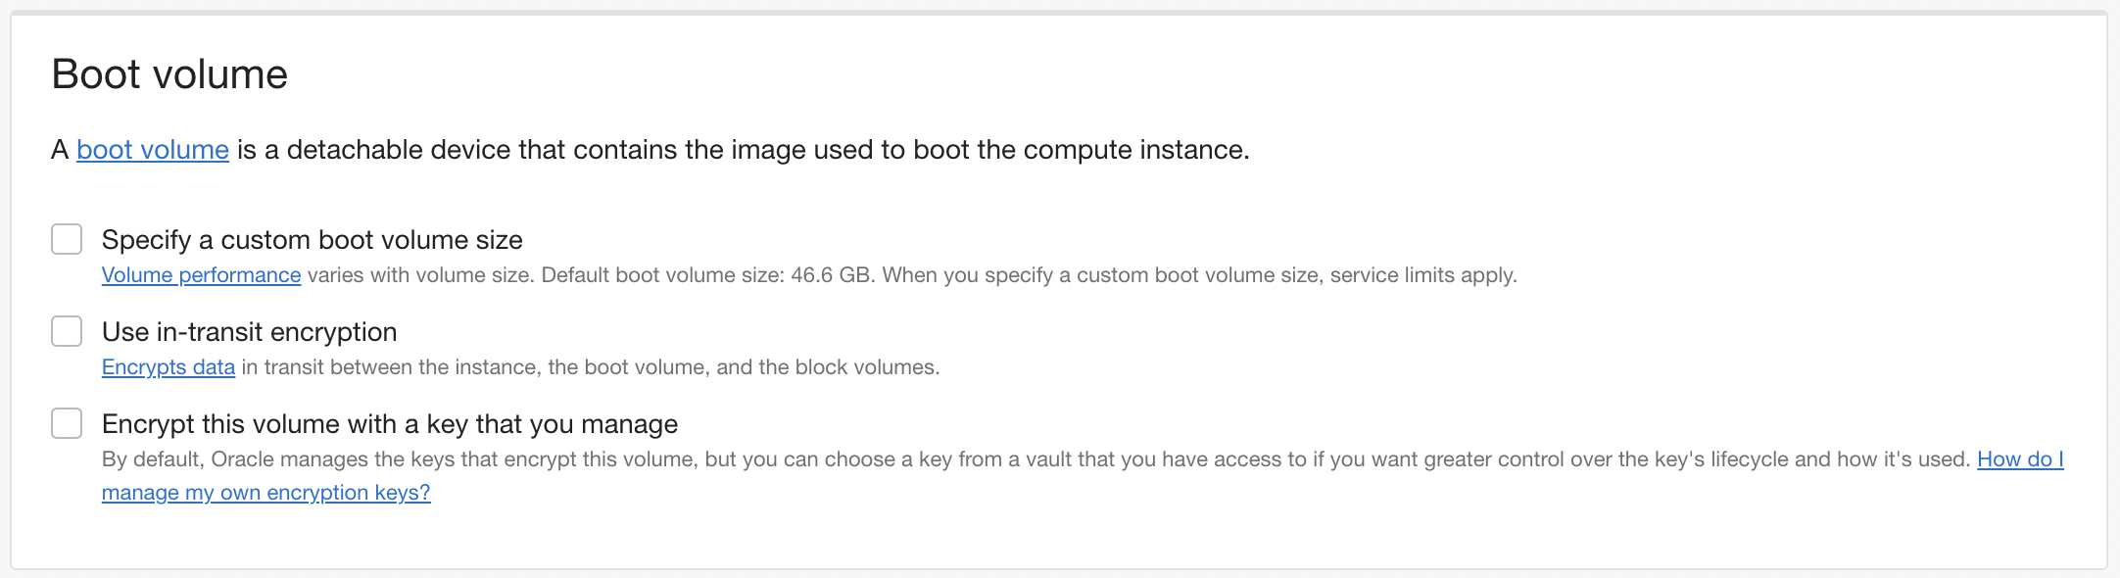2120x578 pixels.
Task: Click the key management option label
Action: [x=390, y=423]
